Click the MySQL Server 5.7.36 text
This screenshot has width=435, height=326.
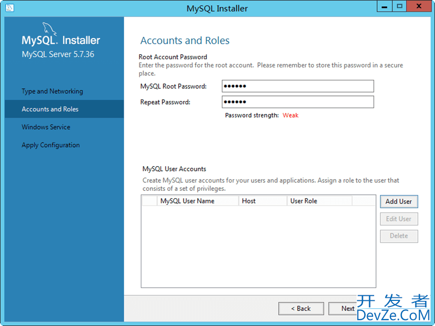coord(58,54)
